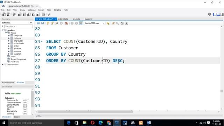Image resolution: width=224 pixels, height=126 pixels.
Task: Beautify the query with the broom icon
Action: [x=113, y=23]
